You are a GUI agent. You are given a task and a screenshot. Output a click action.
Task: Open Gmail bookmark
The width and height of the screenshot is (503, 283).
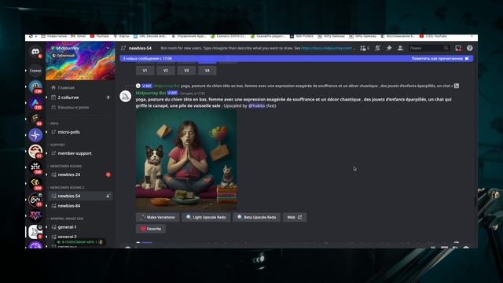tap(79, 36)
